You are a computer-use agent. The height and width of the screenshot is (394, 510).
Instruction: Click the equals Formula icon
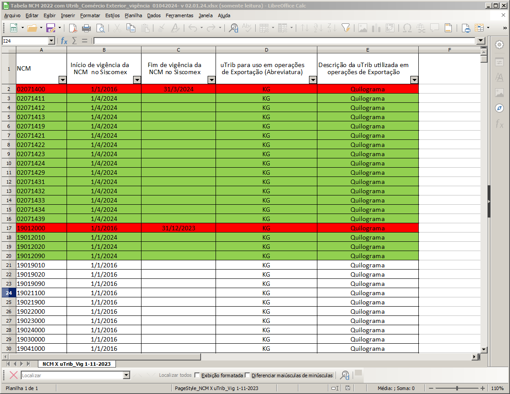(x=85, y=41)
